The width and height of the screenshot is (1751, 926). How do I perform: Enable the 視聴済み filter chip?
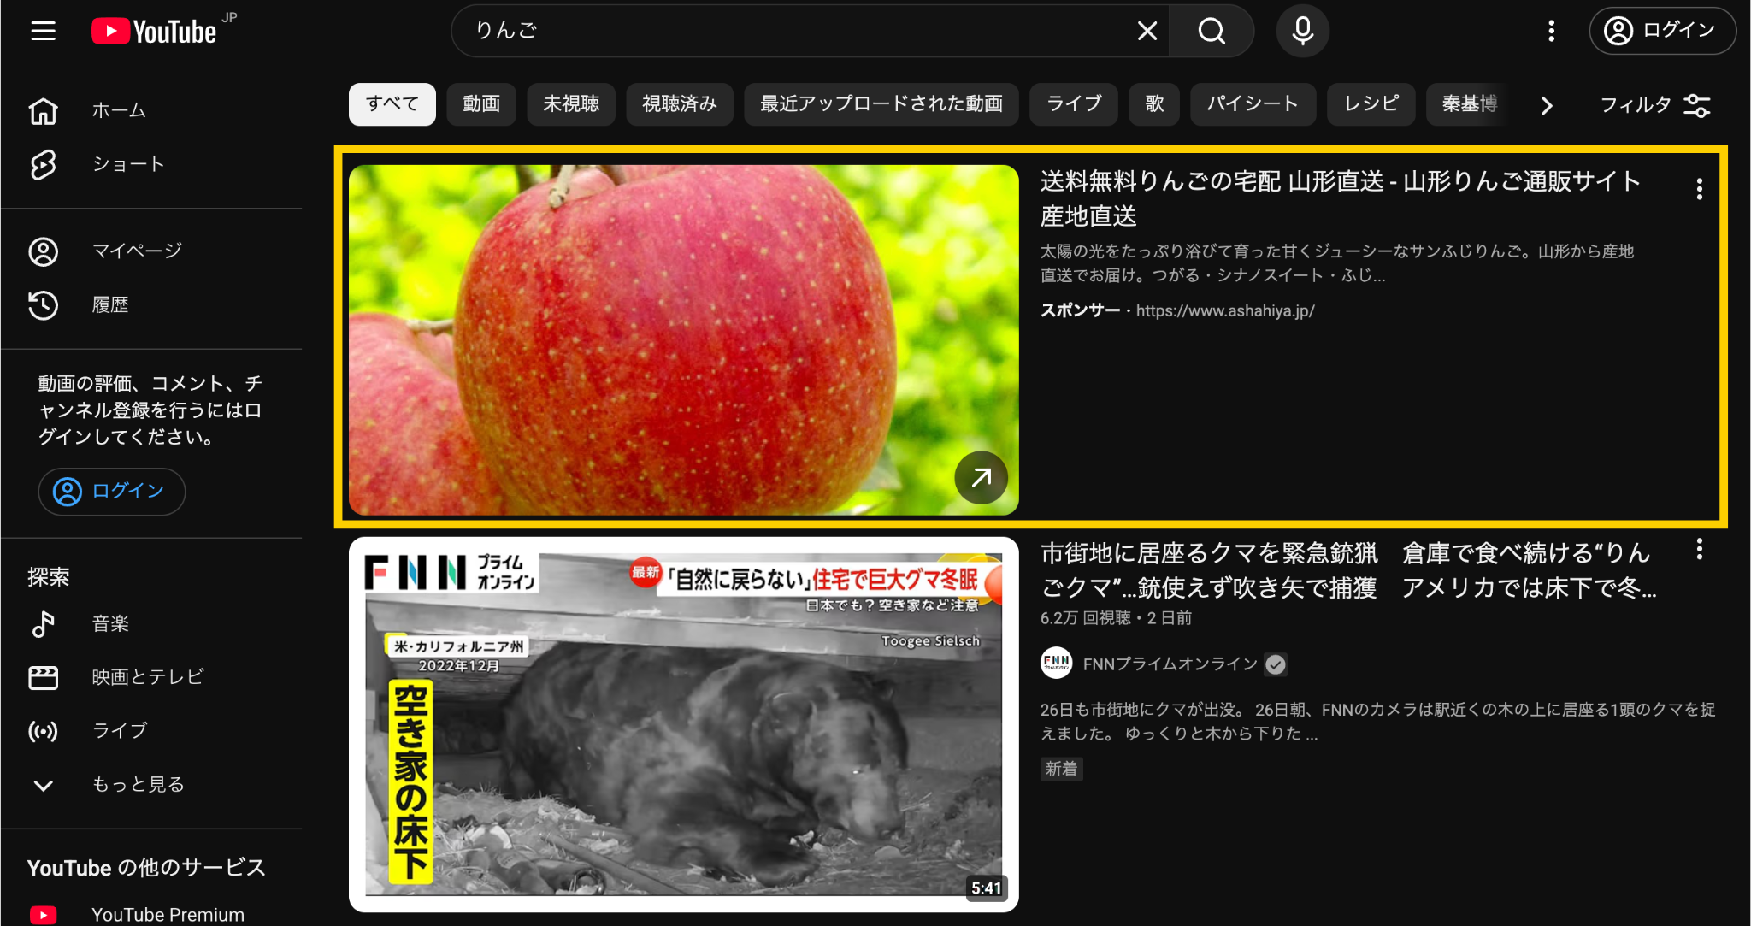(x=680, y=103)
